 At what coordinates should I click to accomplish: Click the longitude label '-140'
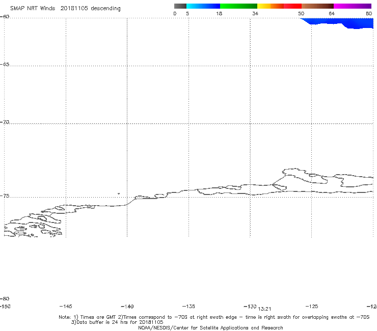tap(127, 307)
